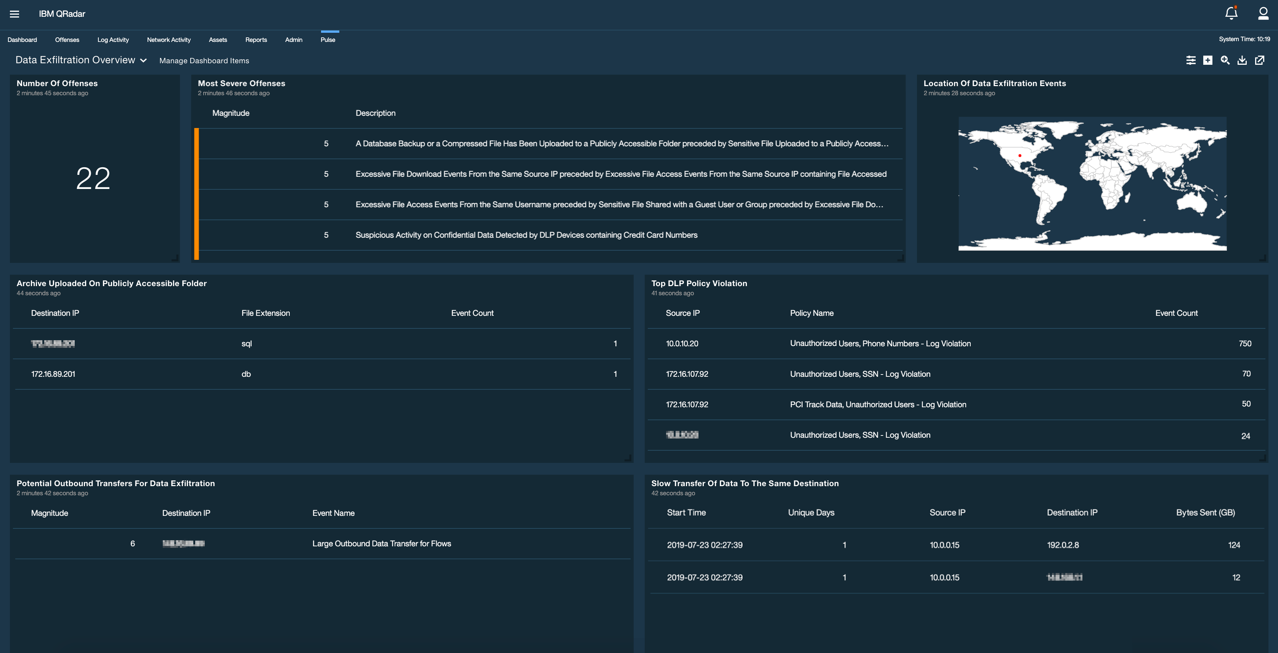Click the red event marker on the map
1278x653 pixels.
tap(1020, 155)
